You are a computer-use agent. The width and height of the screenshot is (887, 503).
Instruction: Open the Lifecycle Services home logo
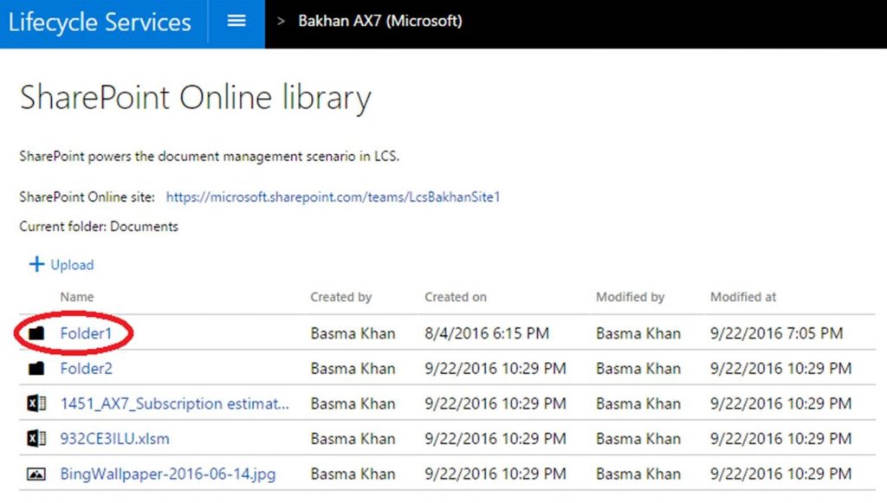(x=100, y=22)
